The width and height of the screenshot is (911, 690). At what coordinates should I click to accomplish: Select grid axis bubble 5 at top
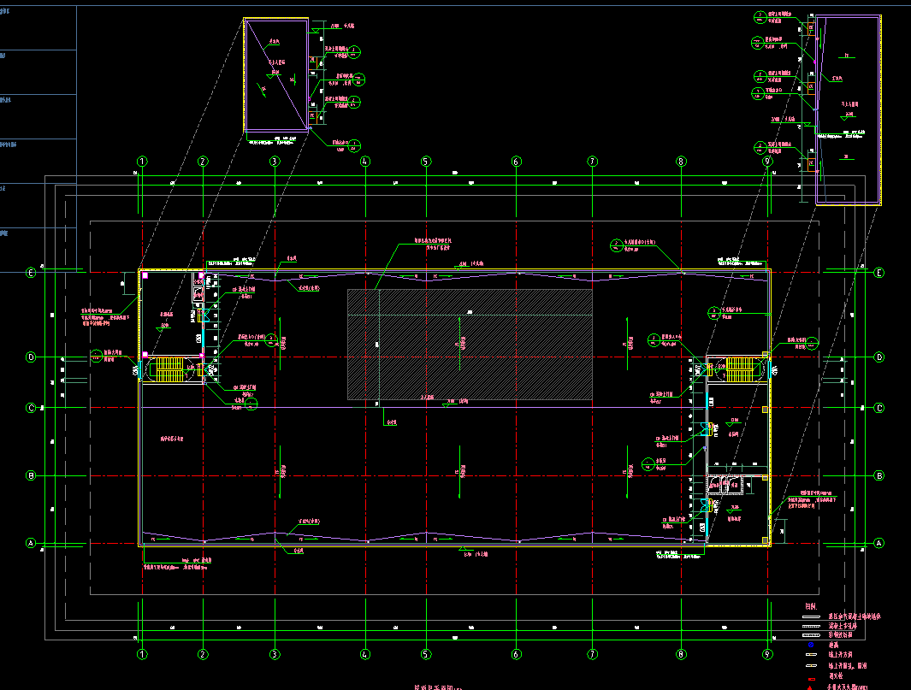(425, 161)
